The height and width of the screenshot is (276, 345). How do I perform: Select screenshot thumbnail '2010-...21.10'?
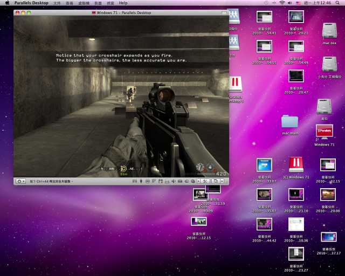pos(296,195)
